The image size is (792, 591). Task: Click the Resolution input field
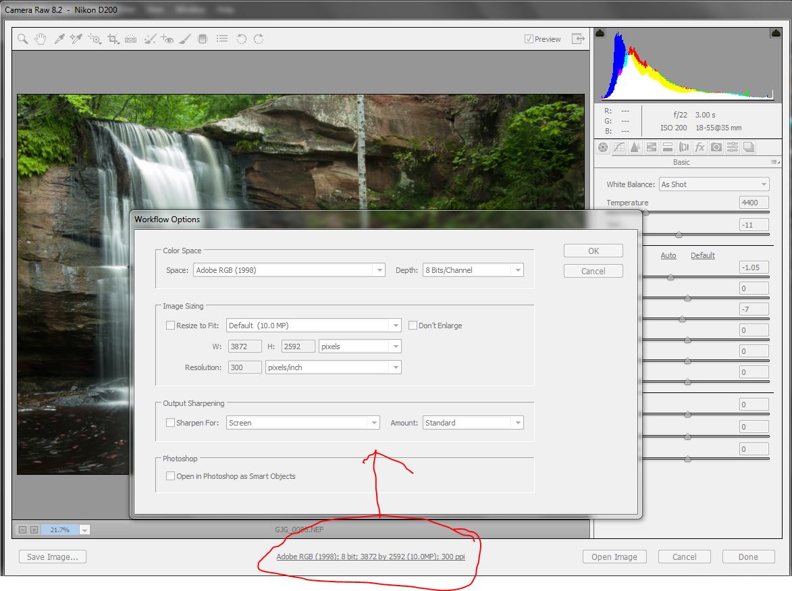(245, 367)
